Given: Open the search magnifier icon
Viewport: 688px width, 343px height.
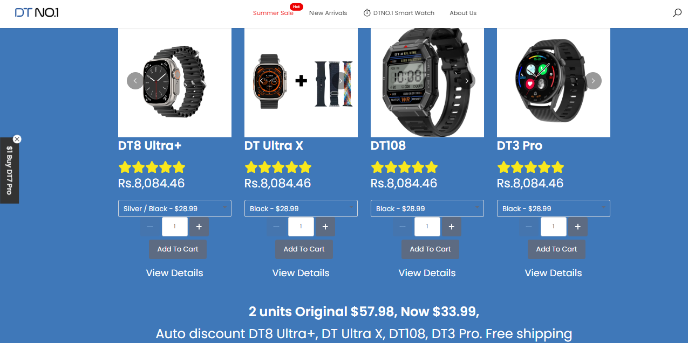Looking at the screenshot, I should click(677, 13).
